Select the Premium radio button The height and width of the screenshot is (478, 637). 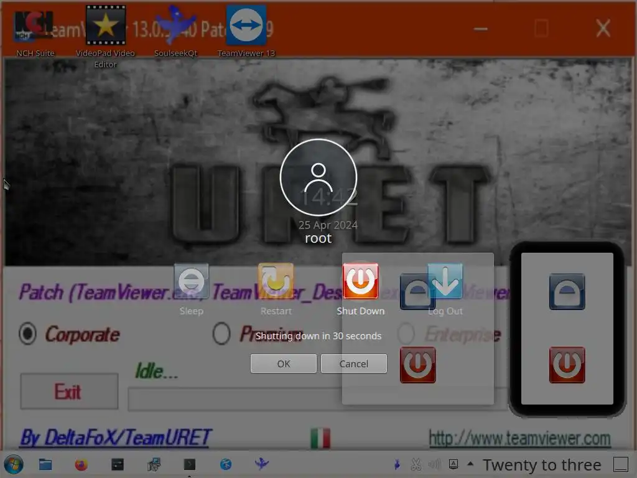point(221,334)
